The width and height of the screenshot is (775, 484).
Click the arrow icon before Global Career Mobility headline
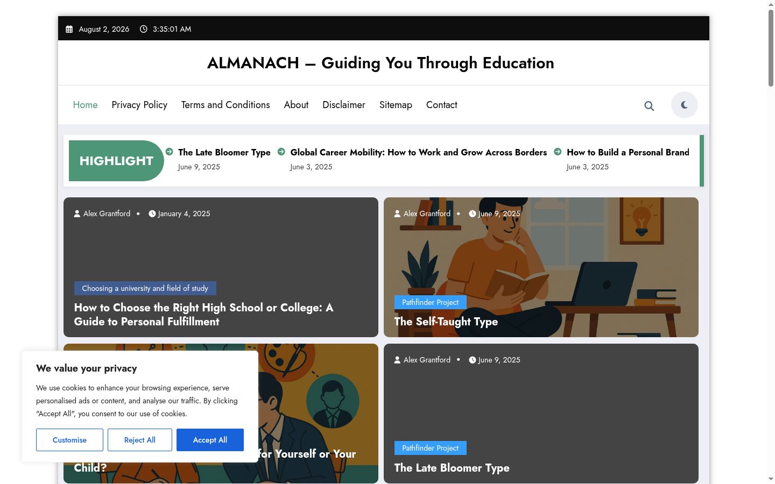(281, 152)
